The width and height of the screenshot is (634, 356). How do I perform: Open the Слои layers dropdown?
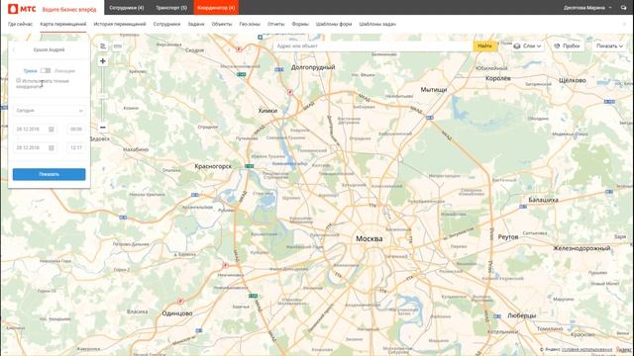point(527,46)
